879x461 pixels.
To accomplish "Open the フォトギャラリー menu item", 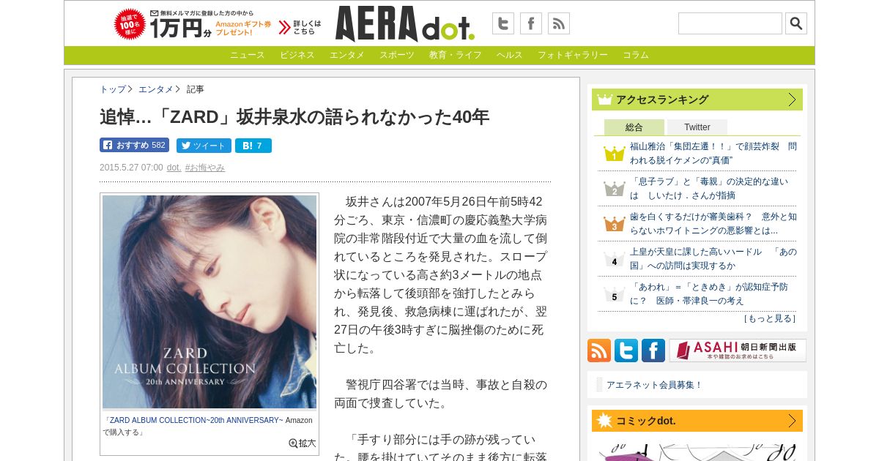I will [573, 55].
